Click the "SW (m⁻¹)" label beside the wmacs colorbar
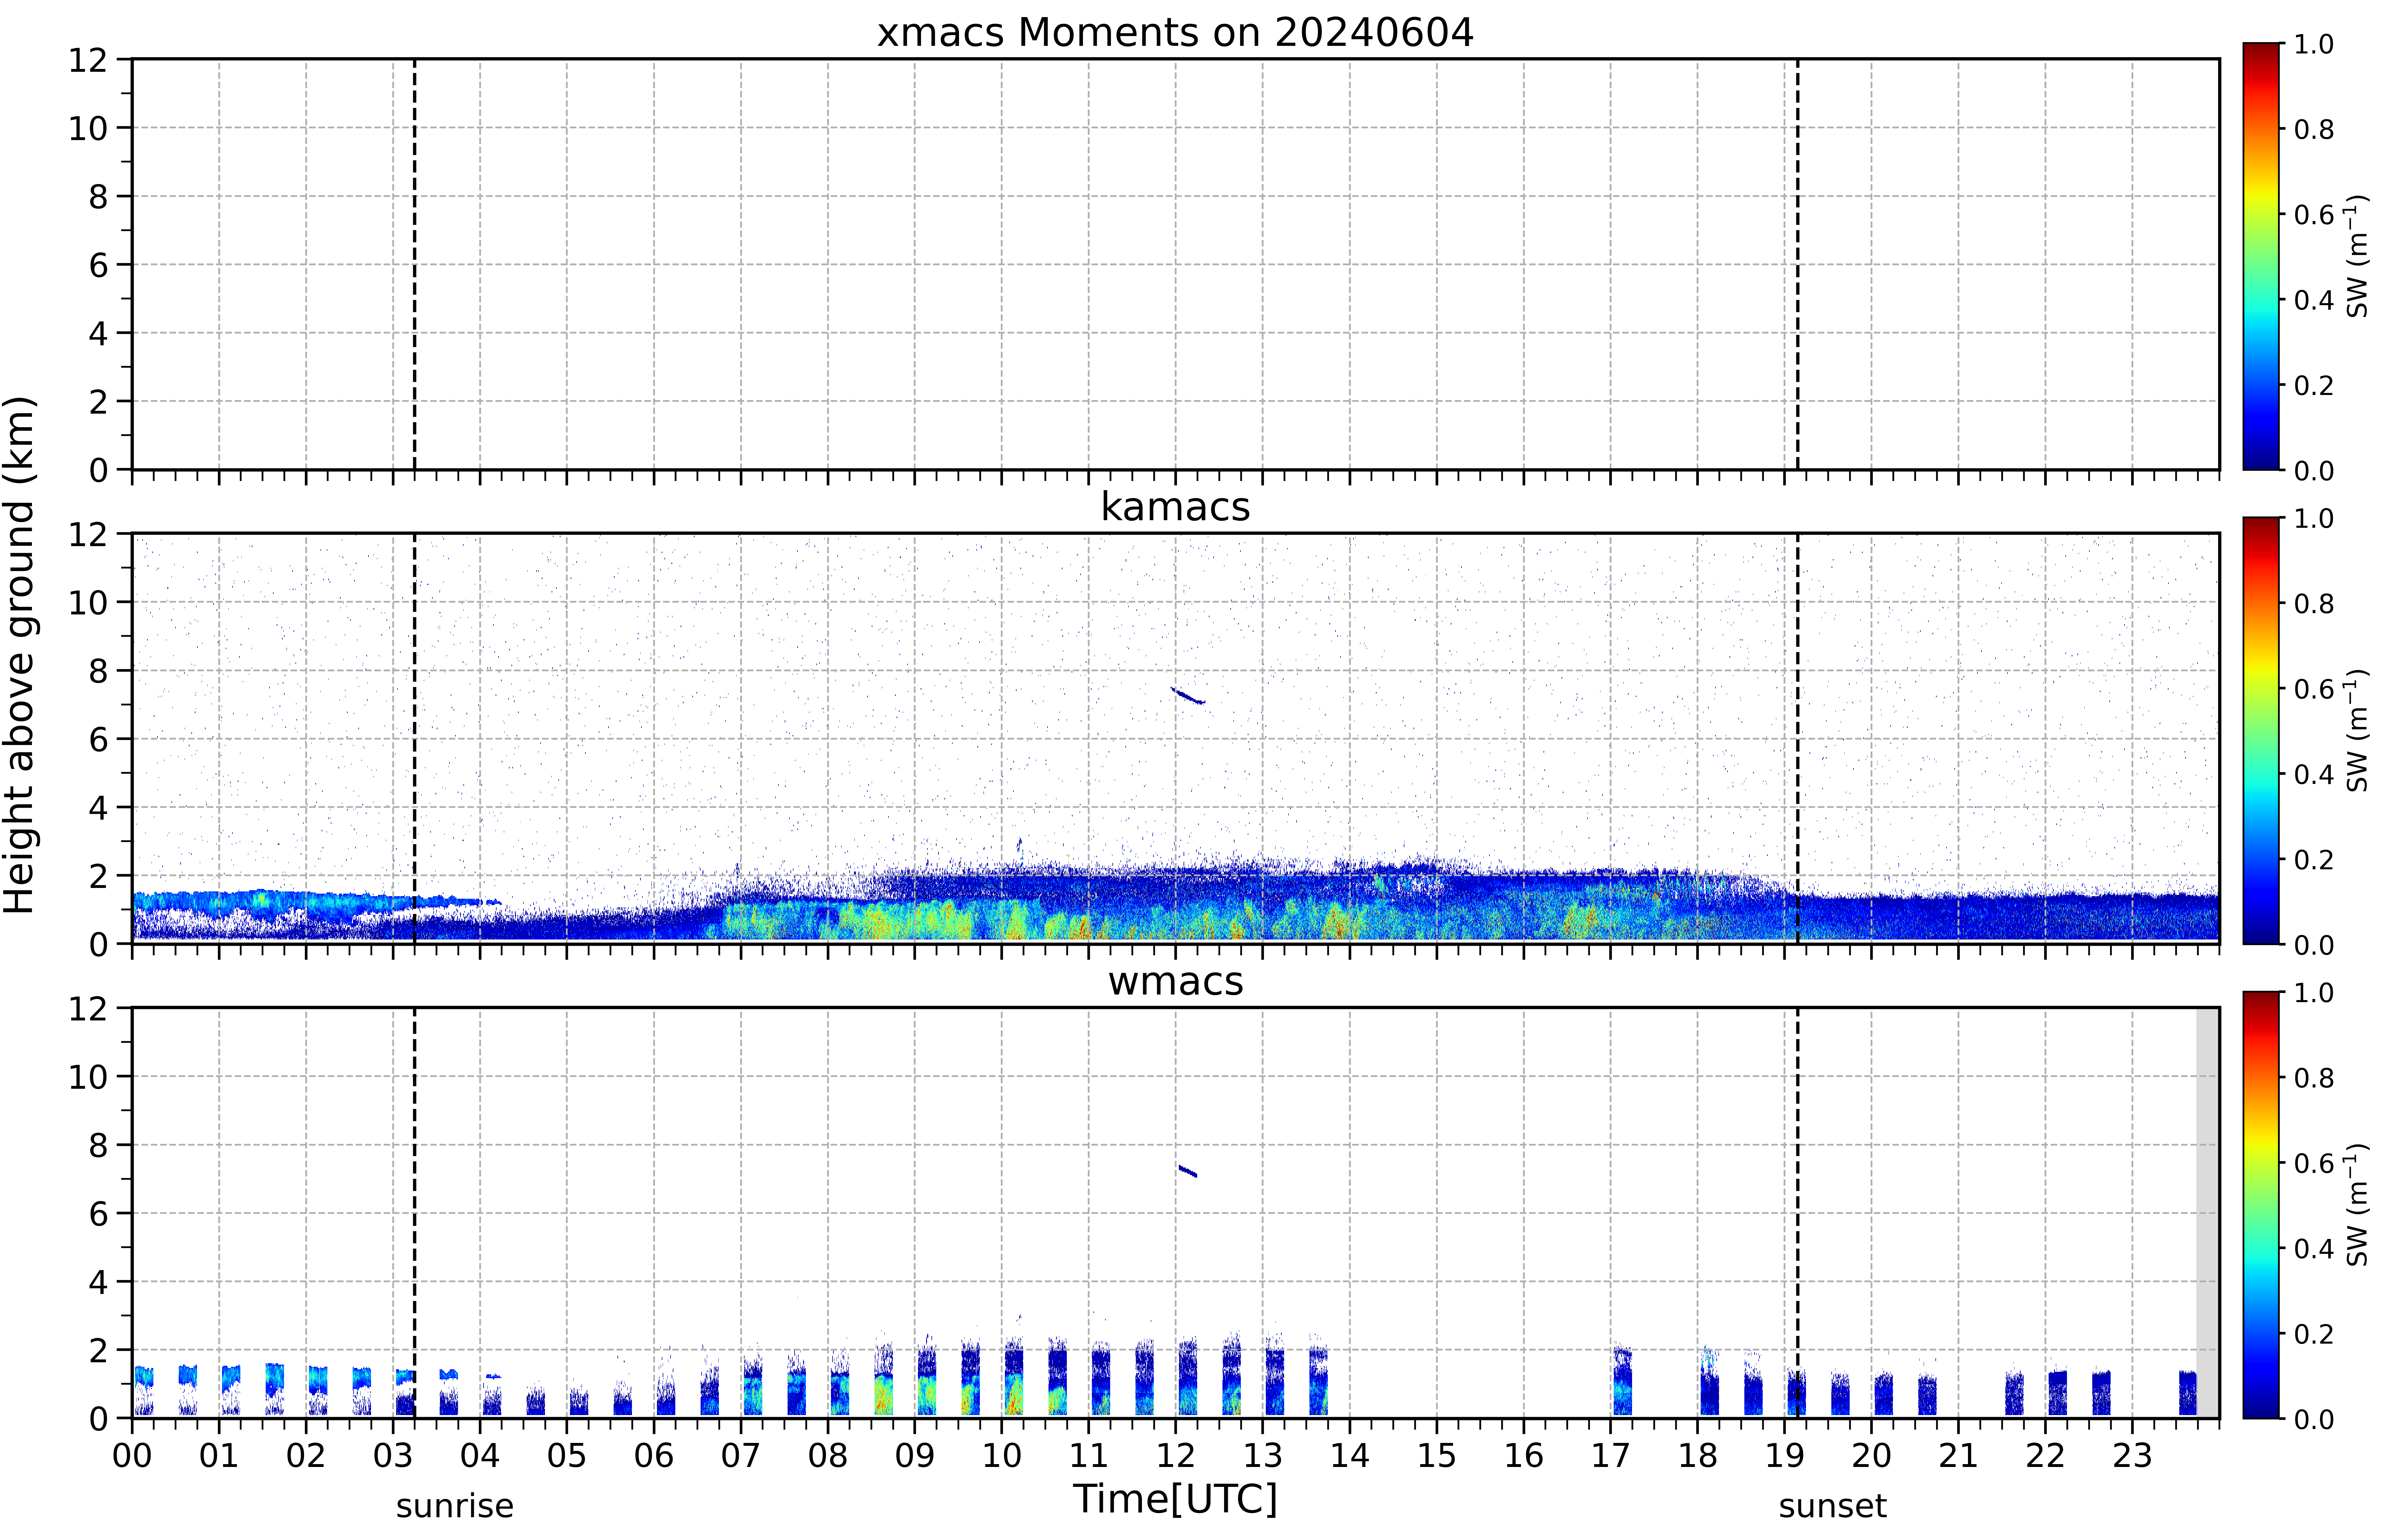2388x1540 pixels. [2357, 1205]
